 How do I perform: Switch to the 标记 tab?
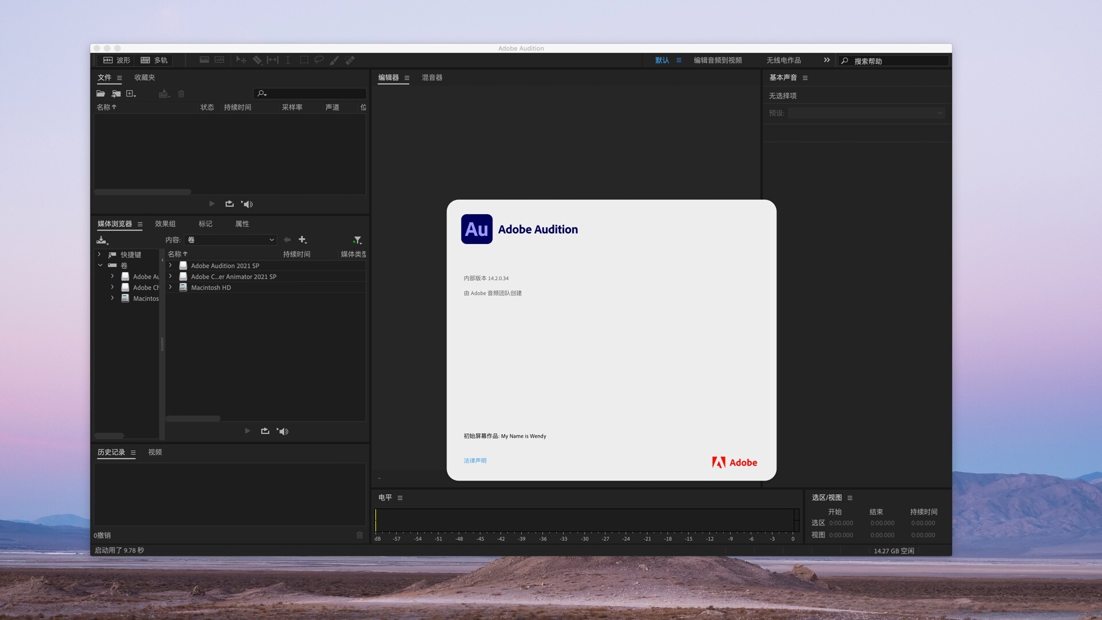point(205,224)
